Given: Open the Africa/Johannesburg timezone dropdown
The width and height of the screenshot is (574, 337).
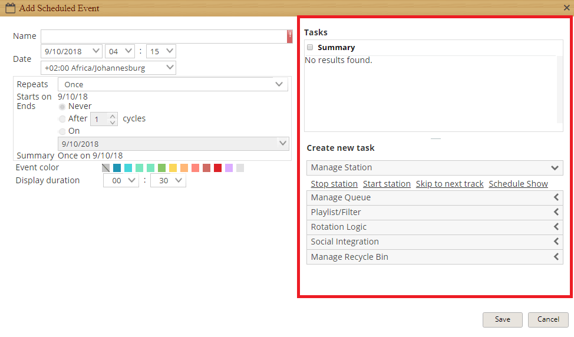Looking at the screenshot, I should pyautogui.click(x=108, y=68).
